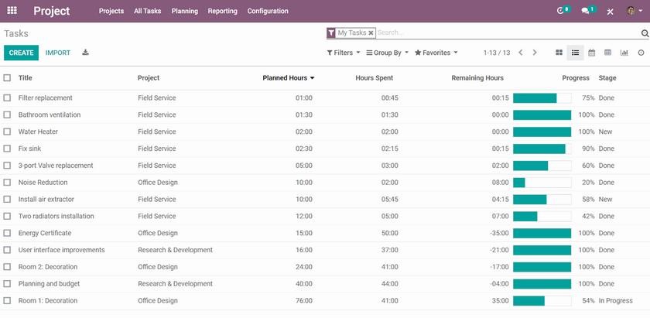Switch to List view
Image resolution: width=650 pixels, height=318 pixels.
point(576,53)
